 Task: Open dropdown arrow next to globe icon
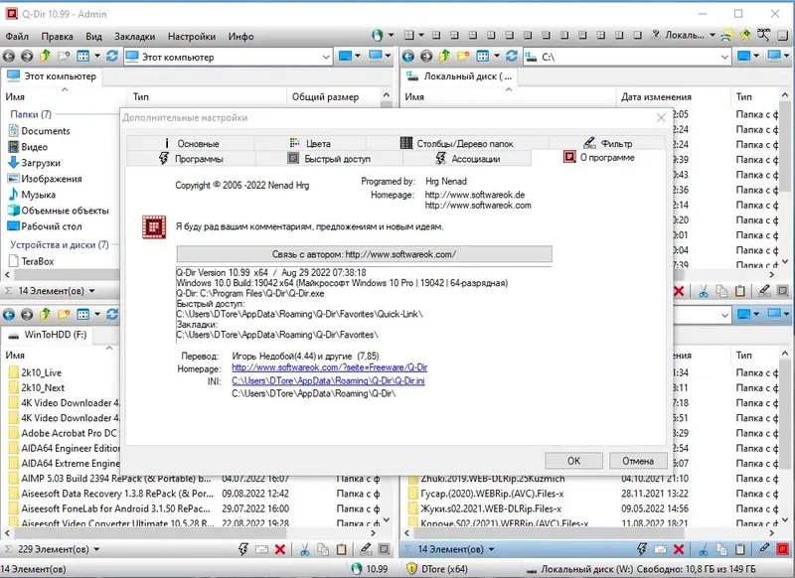[391, 35]
